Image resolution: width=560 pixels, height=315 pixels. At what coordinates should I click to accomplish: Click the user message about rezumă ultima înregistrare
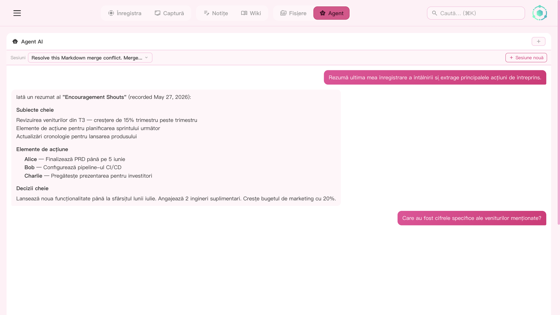pos(435,78)
